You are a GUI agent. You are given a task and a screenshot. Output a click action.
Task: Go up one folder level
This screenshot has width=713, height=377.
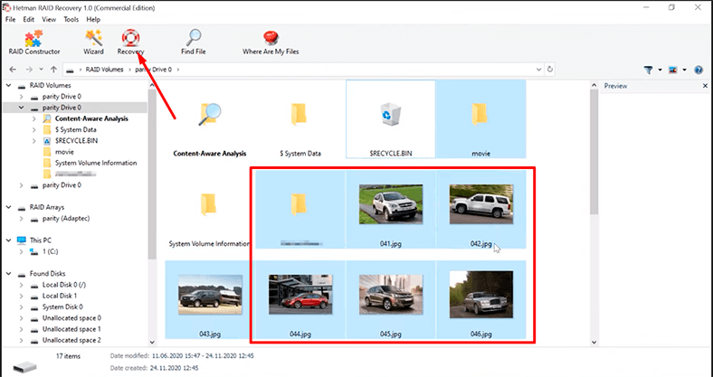pyautogui.click(x=53, y=70)
